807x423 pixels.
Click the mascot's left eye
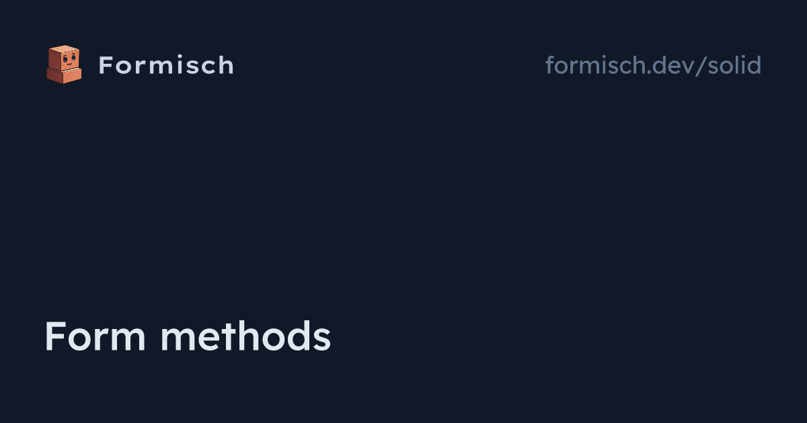[65, 58]
